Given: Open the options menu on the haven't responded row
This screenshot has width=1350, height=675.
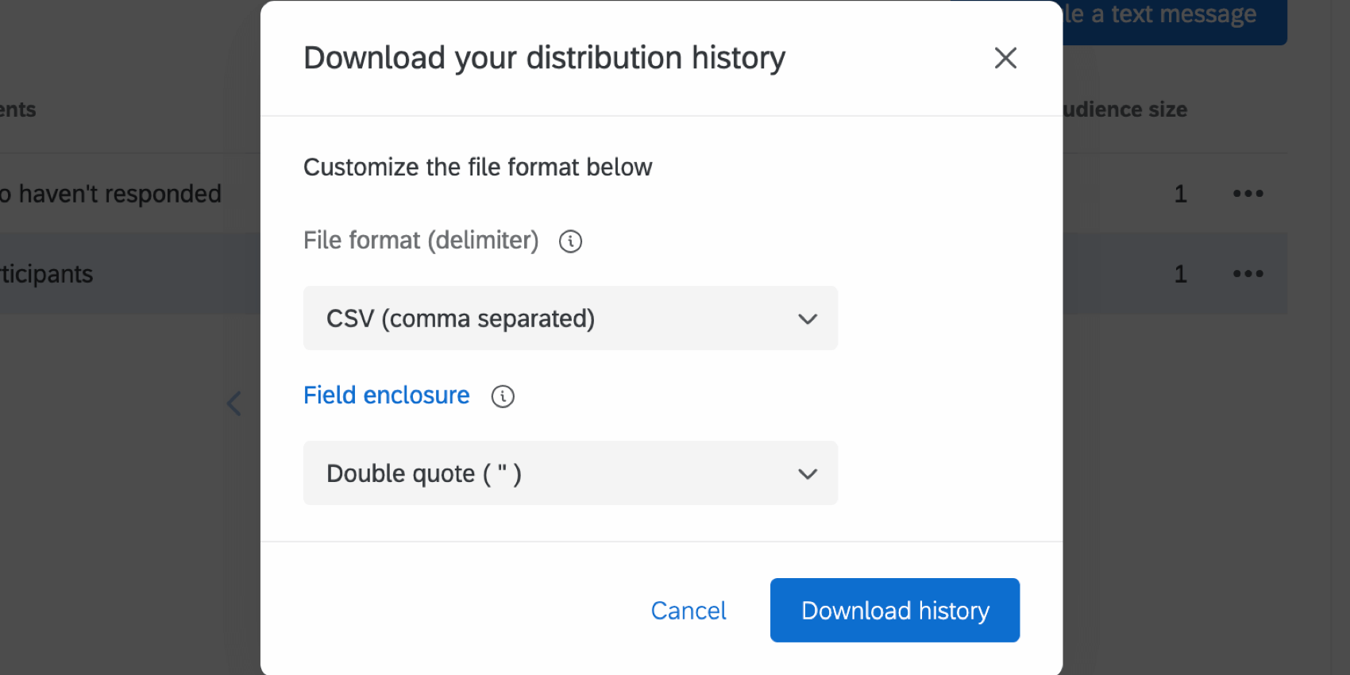Looking at the screenshot, I should tap(1248, 193).
